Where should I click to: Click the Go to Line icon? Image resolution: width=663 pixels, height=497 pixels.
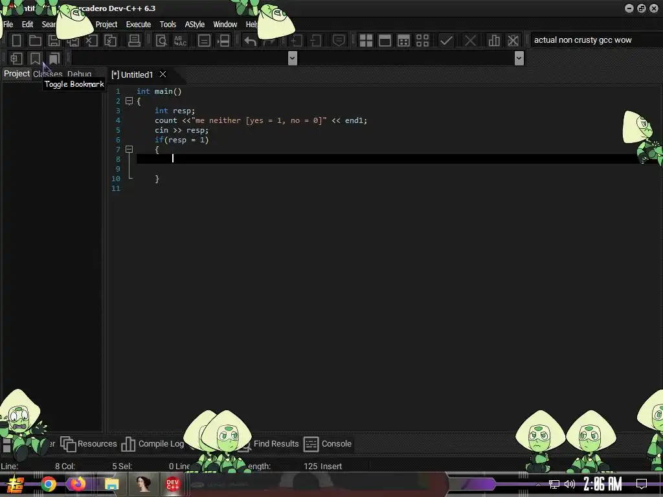(223, 41)
